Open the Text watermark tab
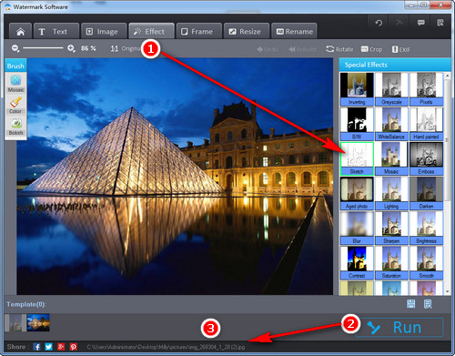Image resolution: width=455 pixels, height=356 pixels. (56, 31)
